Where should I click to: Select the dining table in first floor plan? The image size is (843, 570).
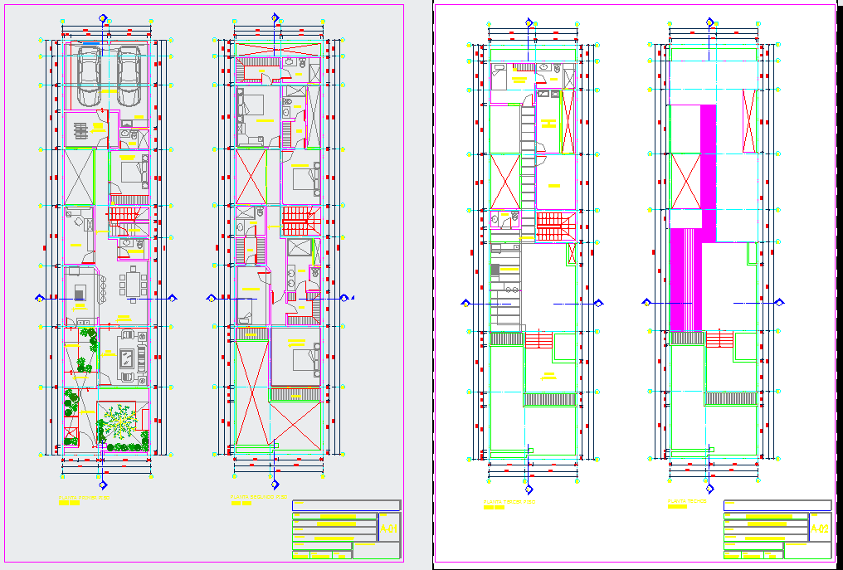pos(133,285)
